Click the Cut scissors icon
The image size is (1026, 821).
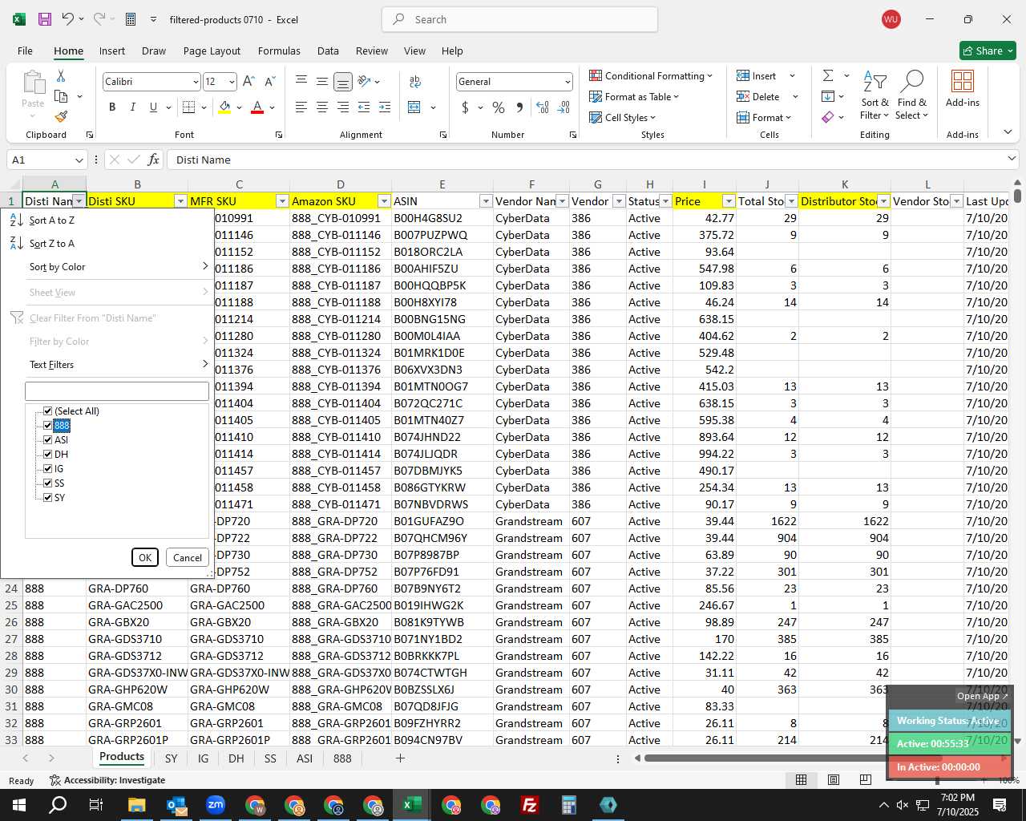point(61,75)
